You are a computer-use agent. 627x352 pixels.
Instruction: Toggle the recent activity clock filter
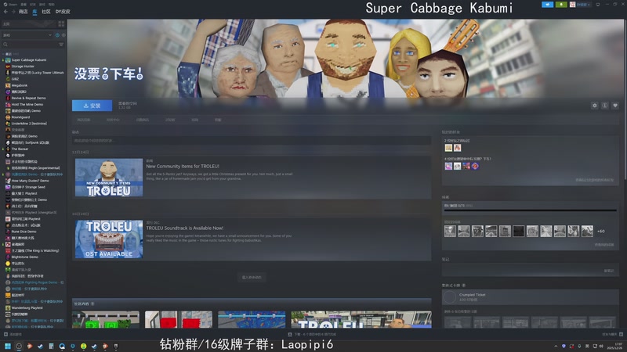coord(57,35)
